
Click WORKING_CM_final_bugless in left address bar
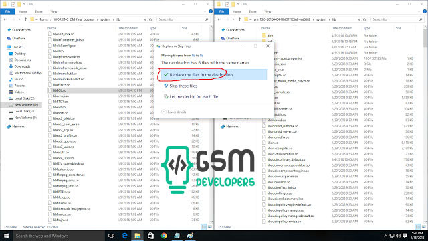click(x=74, y=19)
